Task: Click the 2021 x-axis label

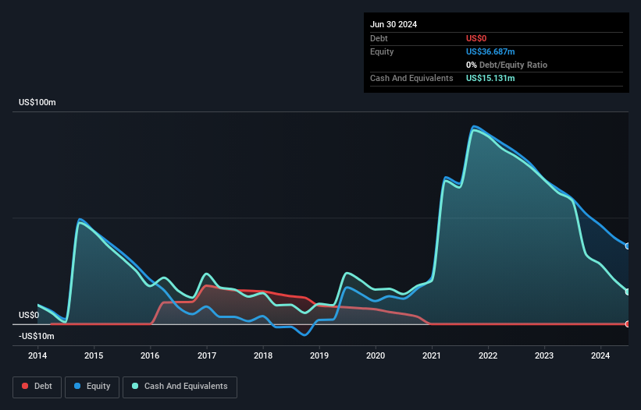Action: point(432,355)
